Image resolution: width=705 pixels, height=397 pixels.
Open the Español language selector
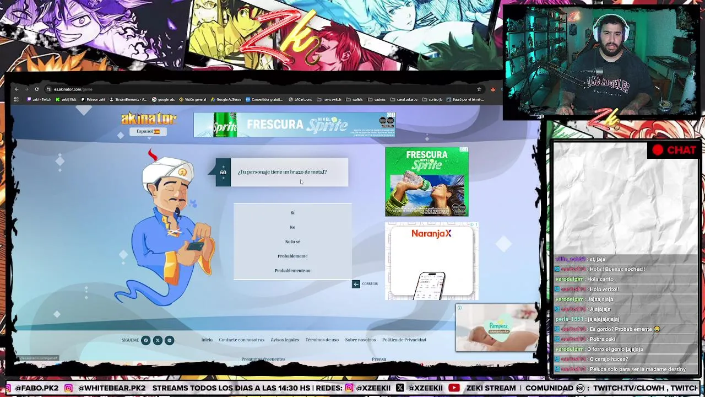tap(148, 131)
